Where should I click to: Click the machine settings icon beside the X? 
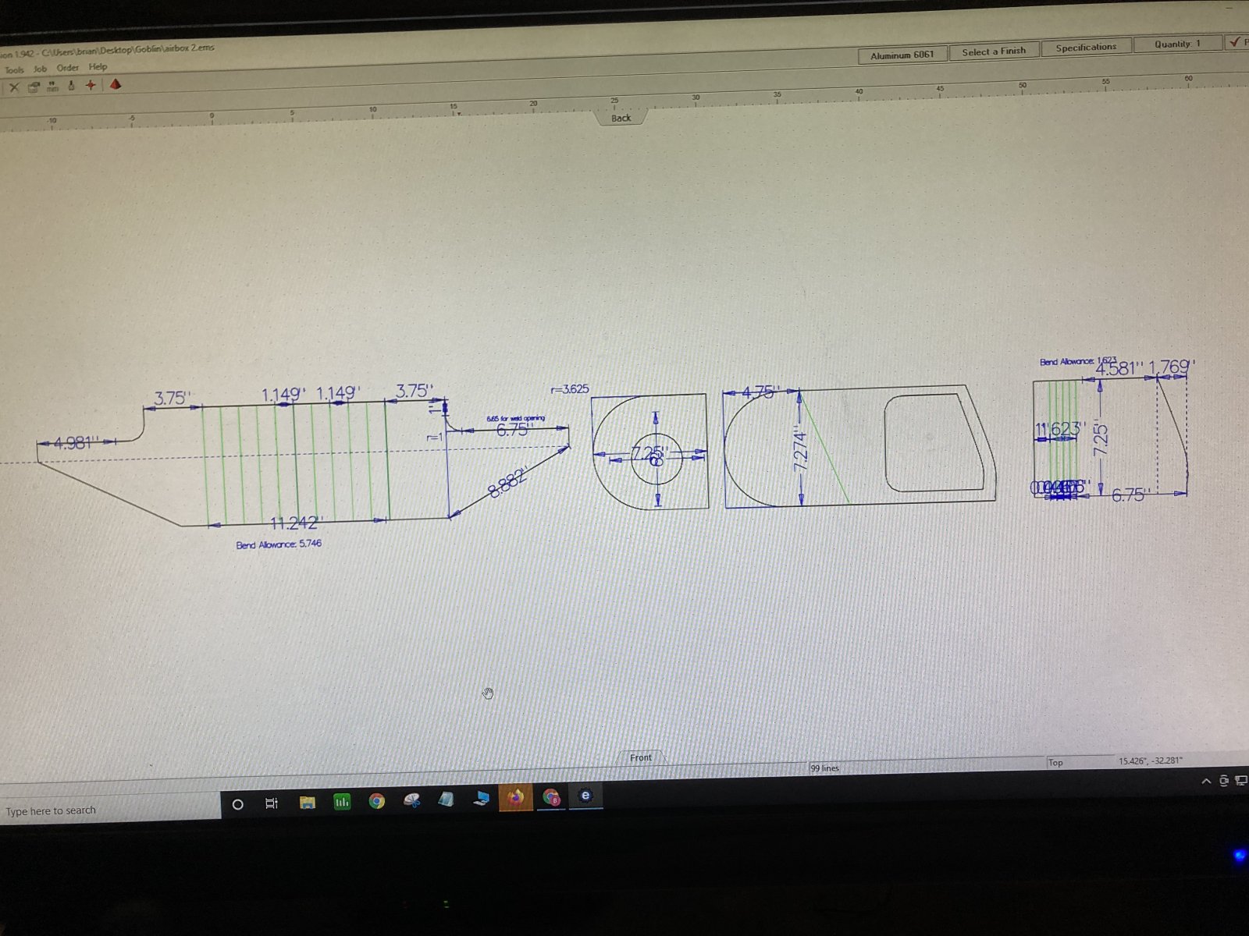pos(34,87)
